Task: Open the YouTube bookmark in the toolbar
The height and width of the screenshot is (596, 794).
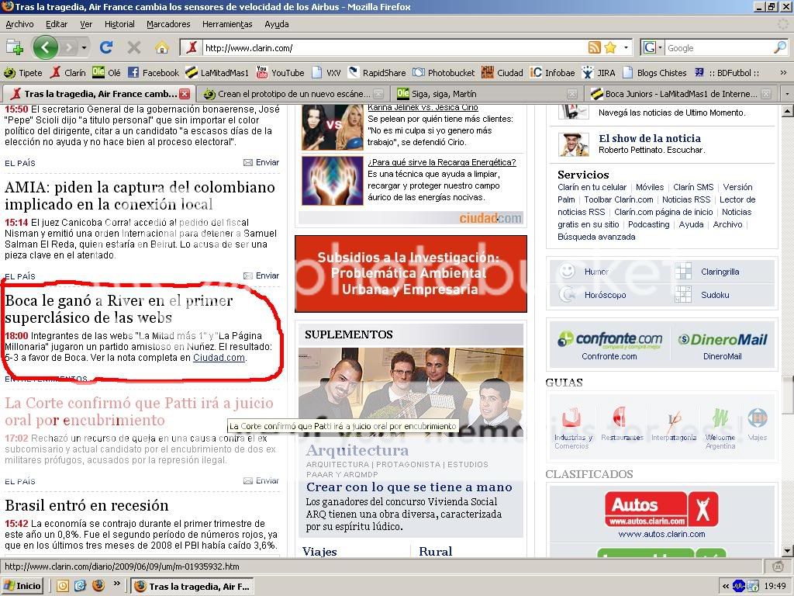Action: pos(280,72)
